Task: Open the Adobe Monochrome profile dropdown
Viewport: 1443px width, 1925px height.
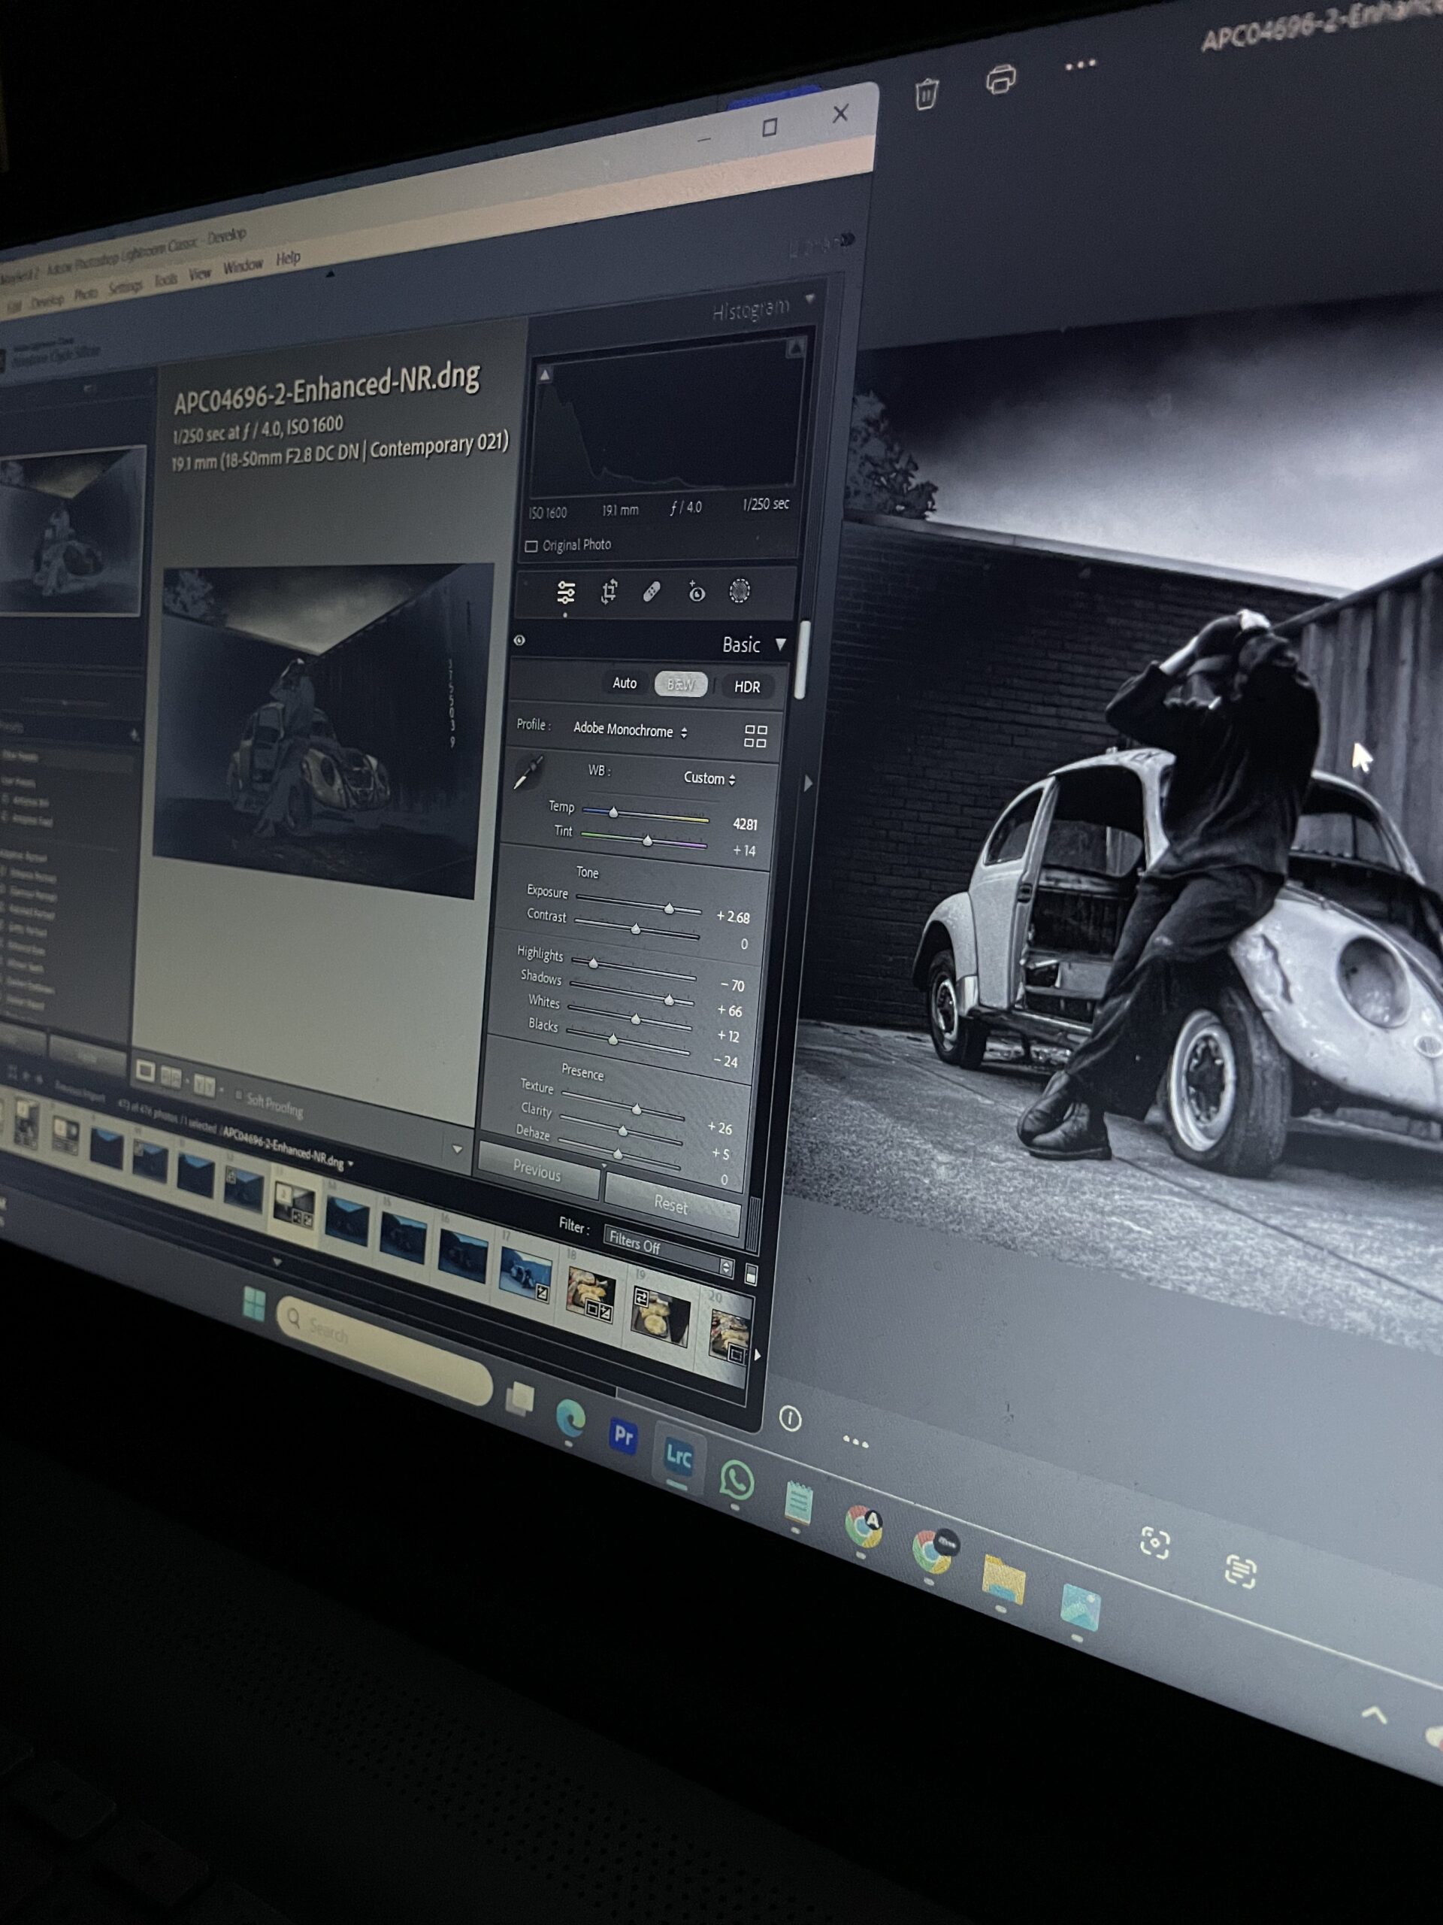Action: (x=630, y=729)
